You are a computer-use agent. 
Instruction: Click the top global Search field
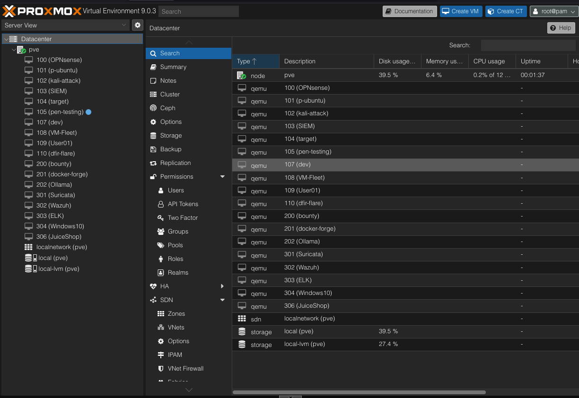[198, 11]
